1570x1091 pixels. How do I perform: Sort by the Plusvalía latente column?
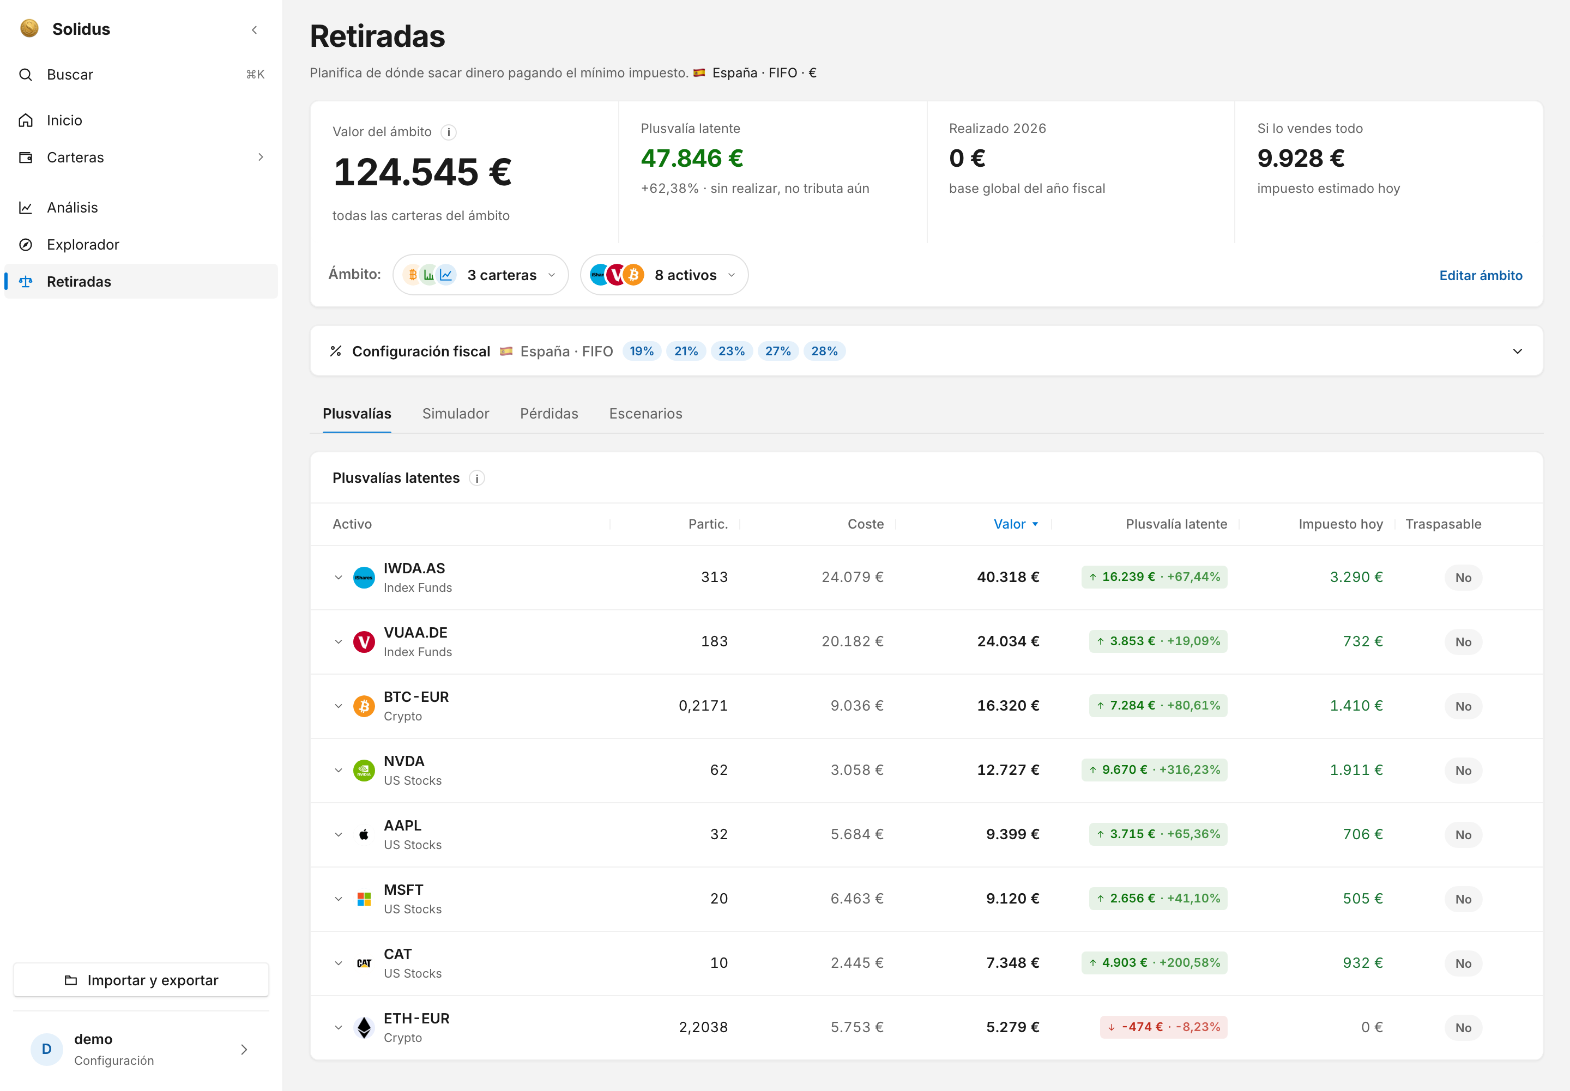pyautogui.click(x=1176, y=524)
